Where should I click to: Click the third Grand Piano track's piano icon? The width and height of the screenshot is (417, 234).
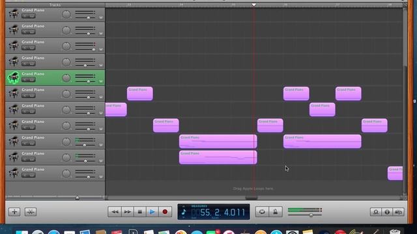click(13, 45)
